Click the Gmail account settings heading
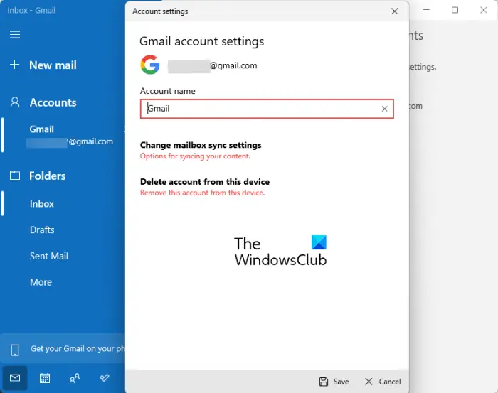 (x=201, y=41)
